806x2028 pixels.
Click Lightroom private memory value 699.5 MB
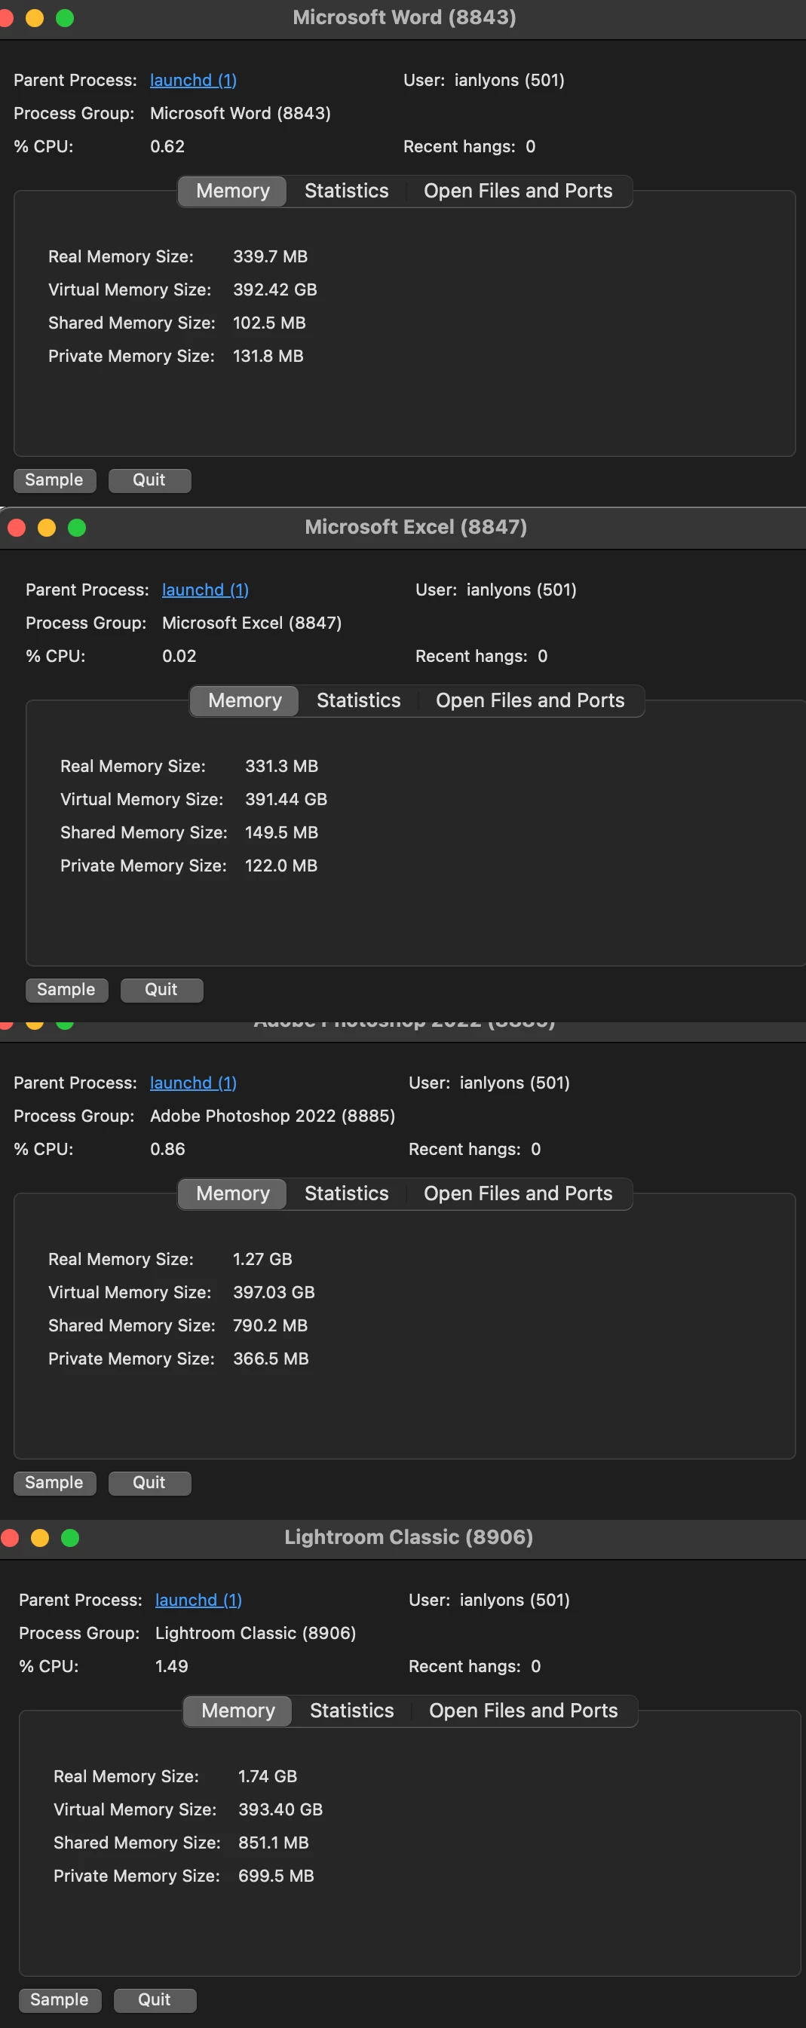(276, 1875)
